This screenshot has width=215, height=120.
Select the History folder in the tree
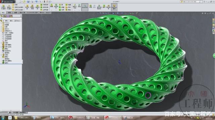(x=6, y=23)
